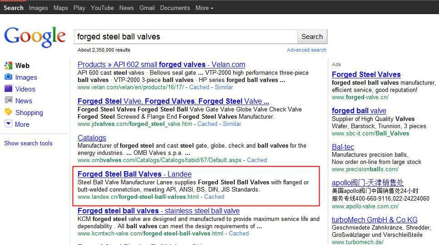
Task: Select Web in left sidebar
Action: [x=22, y=66]
